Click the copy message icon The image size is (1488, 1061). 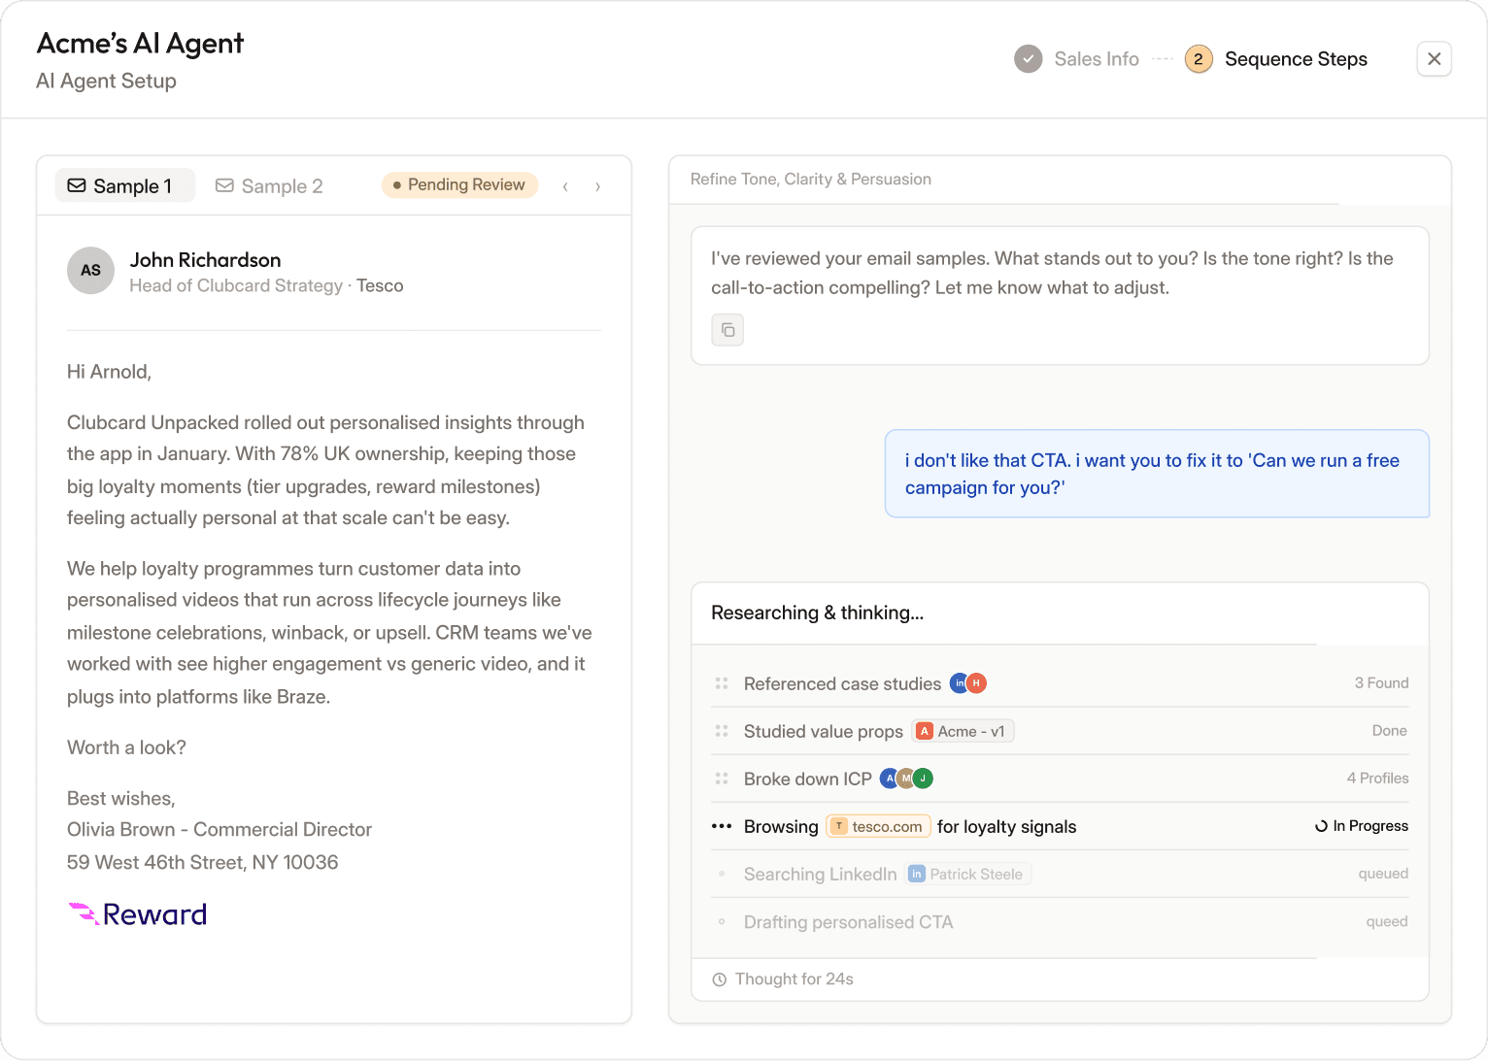tap(727, 330)
